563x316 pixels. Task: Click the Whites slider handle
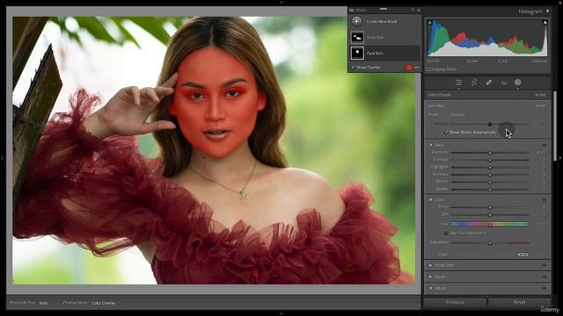click(490, 182)
